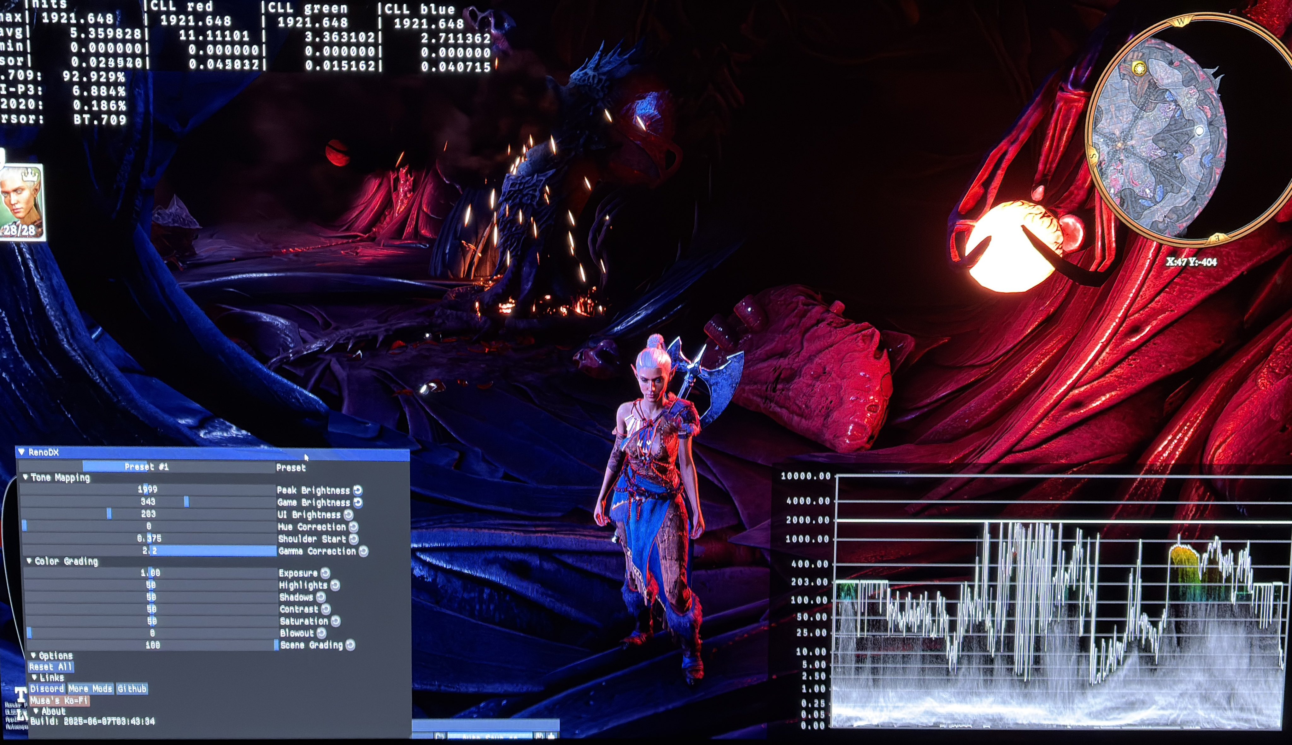The height and width of the screenshot is (745, 1292).
Task: Open Musa's Ko-Fi link
Action: click(x=59, y=701)
